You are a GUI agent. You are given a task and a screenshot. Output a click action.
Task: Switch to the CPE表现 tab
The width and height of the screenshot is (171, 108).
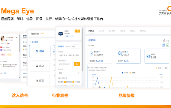pyautogui.click(x=122, y=31)
